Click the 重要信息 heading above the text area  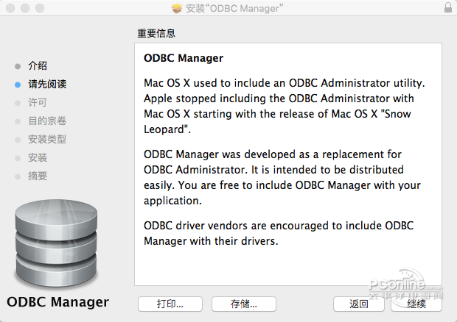156,34
